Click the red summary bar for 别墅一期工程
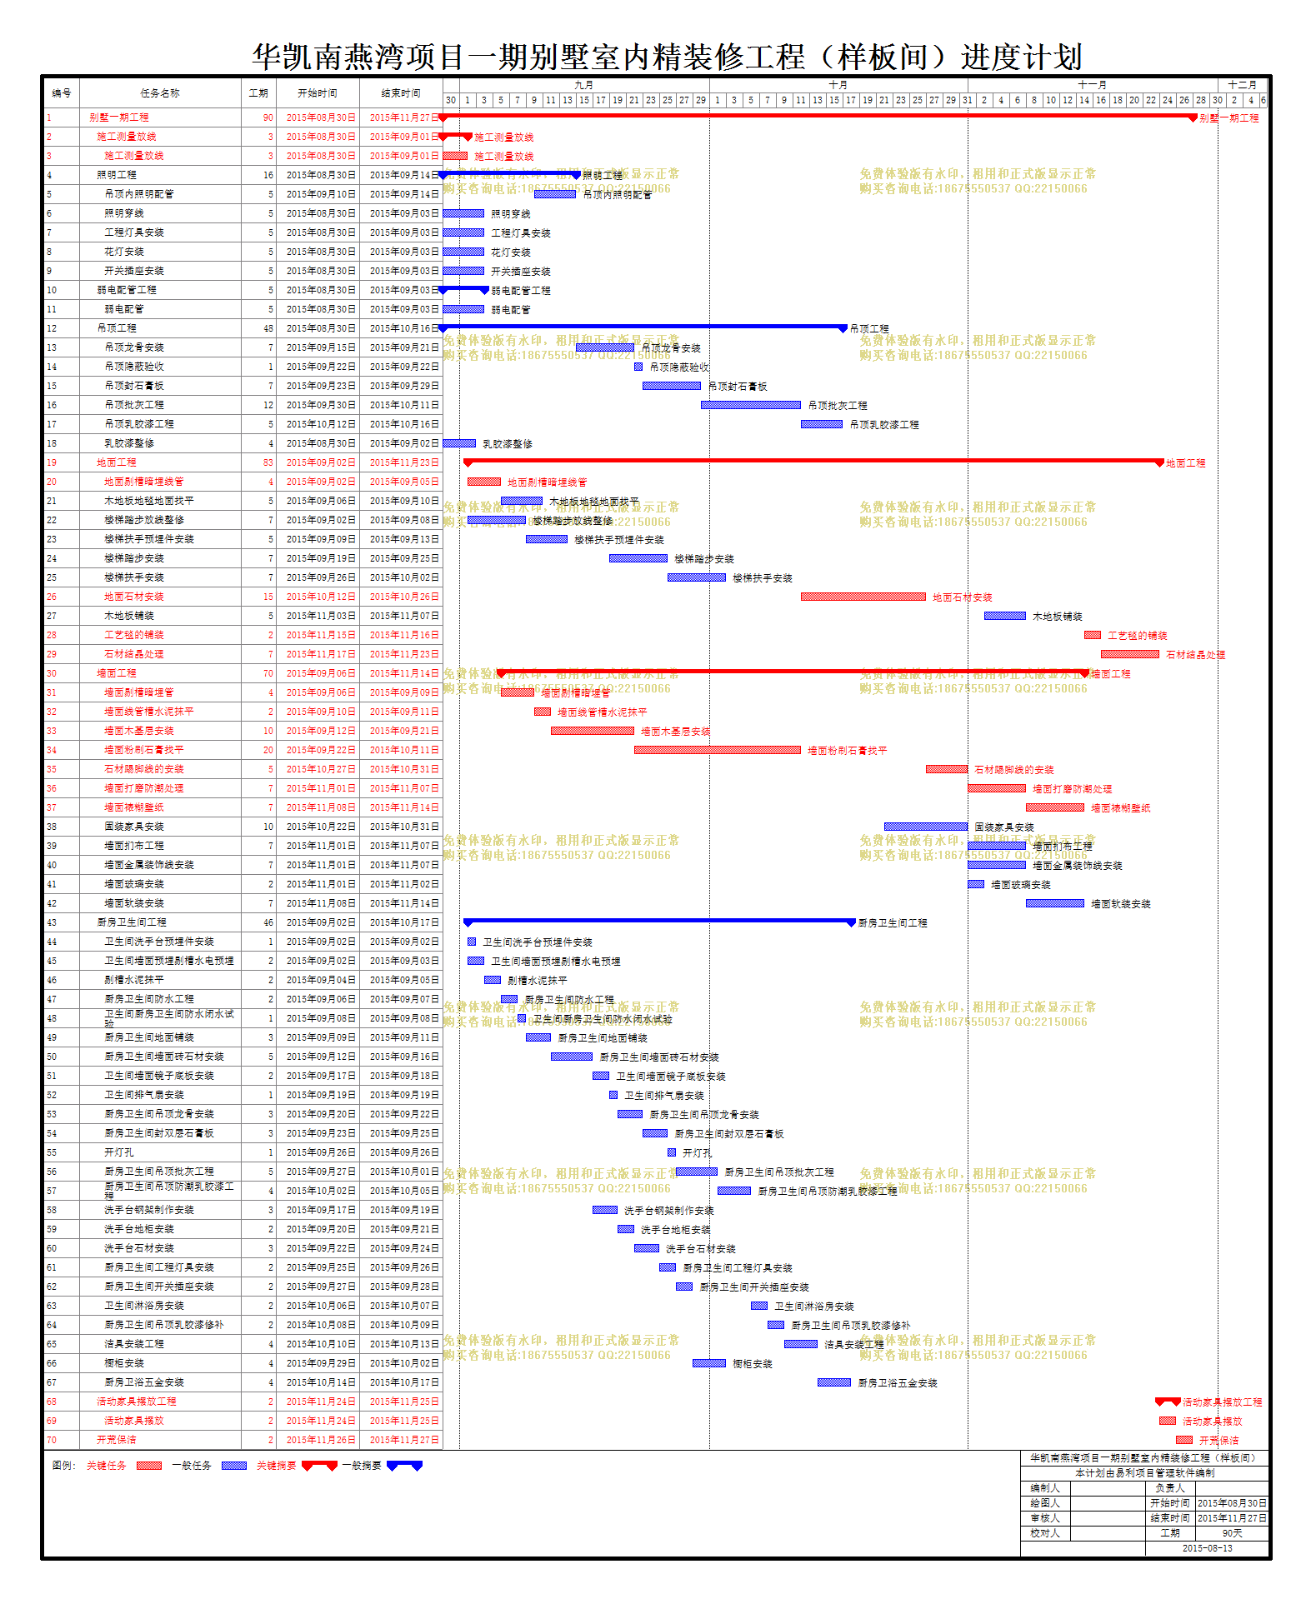This screenshot has height=1599, width=1311. coord(818,117)
